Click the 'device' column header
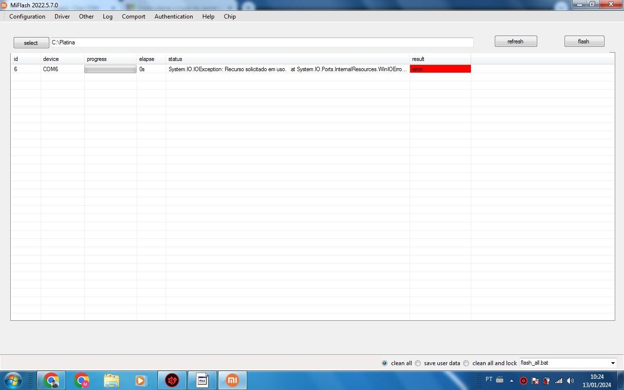The width and height of the screenshot is (624, 390). 62,59
